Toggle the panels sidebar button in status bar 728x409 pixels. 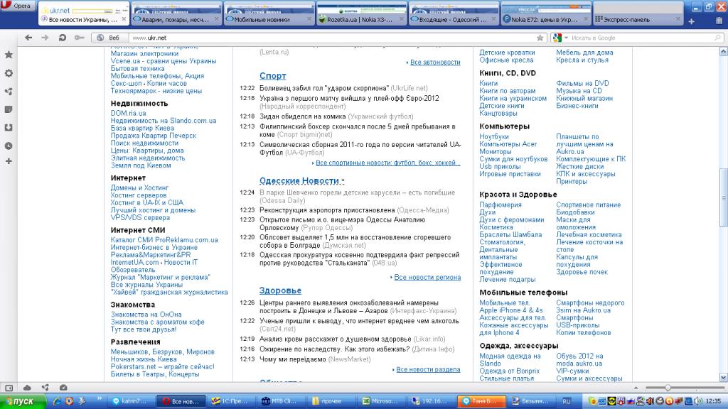[x=9, y=388]
